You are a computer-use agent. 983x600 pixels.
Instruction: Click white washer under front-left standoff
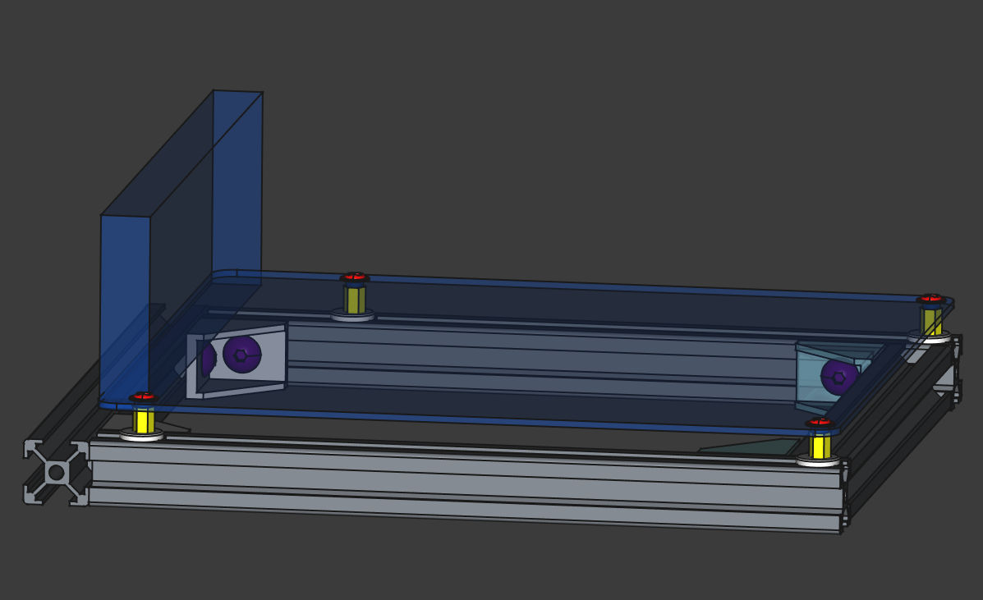pos(142,435)
